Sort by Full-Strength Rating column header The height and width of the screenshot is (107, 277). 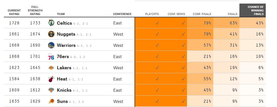click(35, 10)
